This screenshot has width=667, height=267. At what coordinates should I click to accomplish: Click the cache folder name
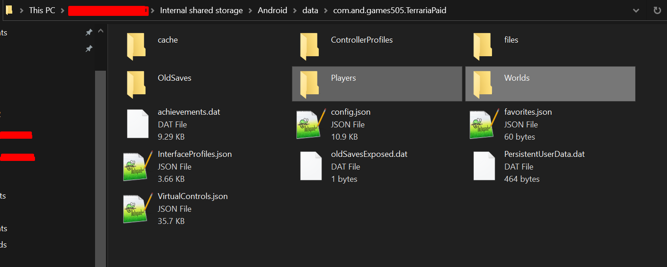(168, 40)
